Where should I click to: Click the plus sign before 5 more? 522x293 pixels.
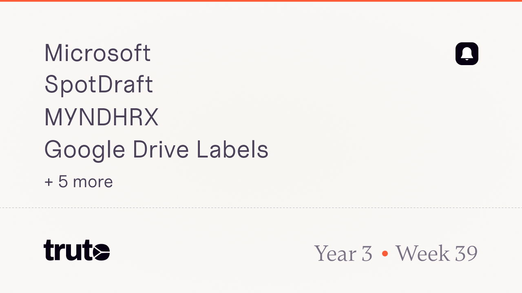pyautogui.click(x=49, y=182)
